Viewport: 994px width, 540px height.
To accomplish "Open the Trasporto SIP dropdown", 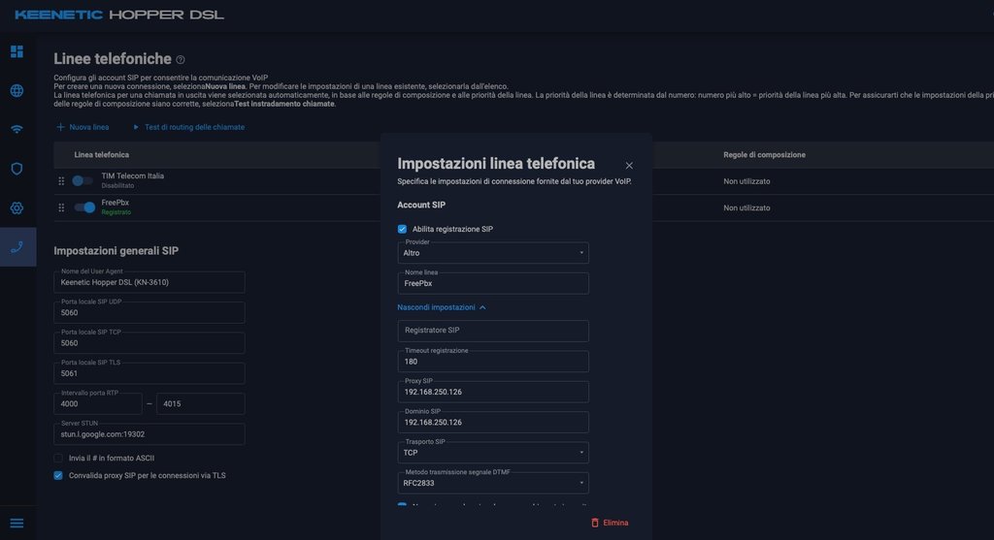I will pyautogui.click(x=493, y=453).
